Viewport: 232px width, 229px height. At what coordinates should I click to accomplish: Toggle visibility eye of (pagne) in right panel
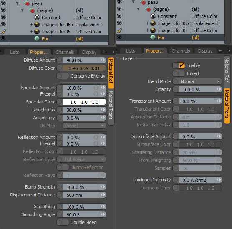[119, 9]
